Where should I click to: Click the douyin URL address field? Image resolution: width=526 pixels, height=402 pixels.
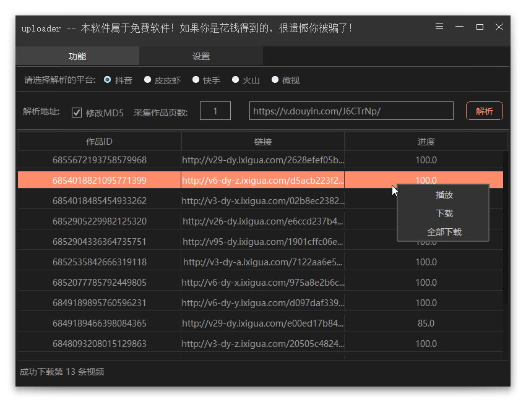pos(351,111)
